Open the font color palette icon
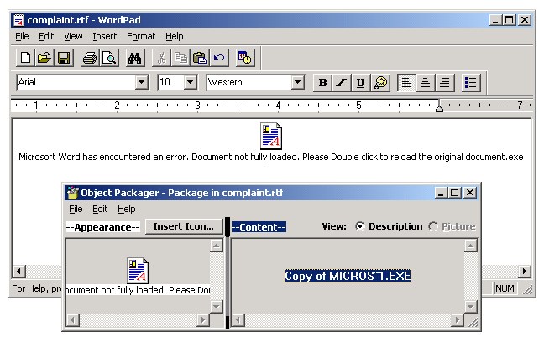Image resolution: width=544 pixels, height=342 pixels. pos(380,82)
